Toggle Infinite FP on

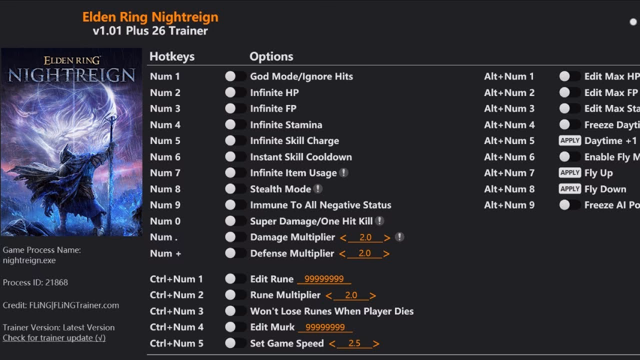point(235,108)
